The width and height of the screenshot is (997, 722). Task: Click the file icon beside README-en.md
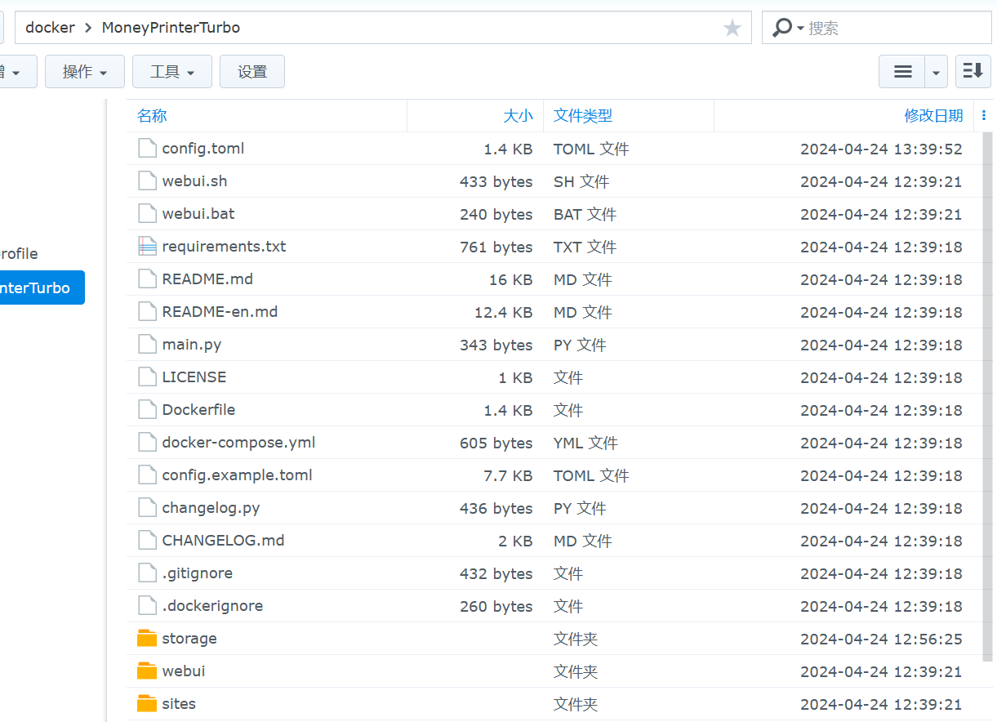click(x=147, y=312)
